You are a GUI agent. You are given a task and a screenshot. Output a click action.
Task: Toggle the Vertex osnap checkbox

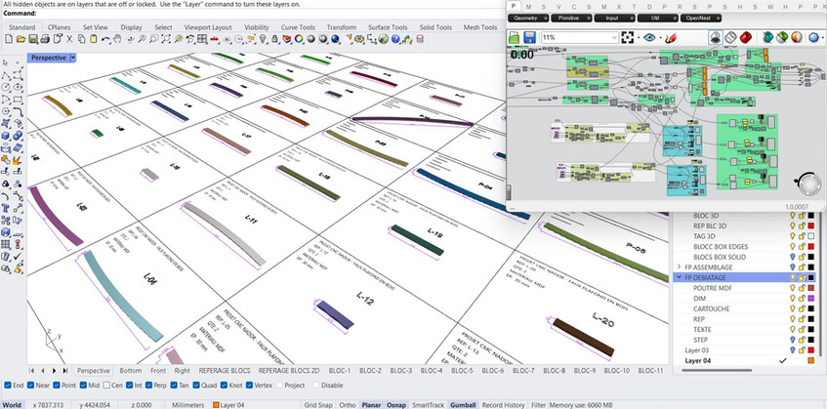tap(250, 386)
